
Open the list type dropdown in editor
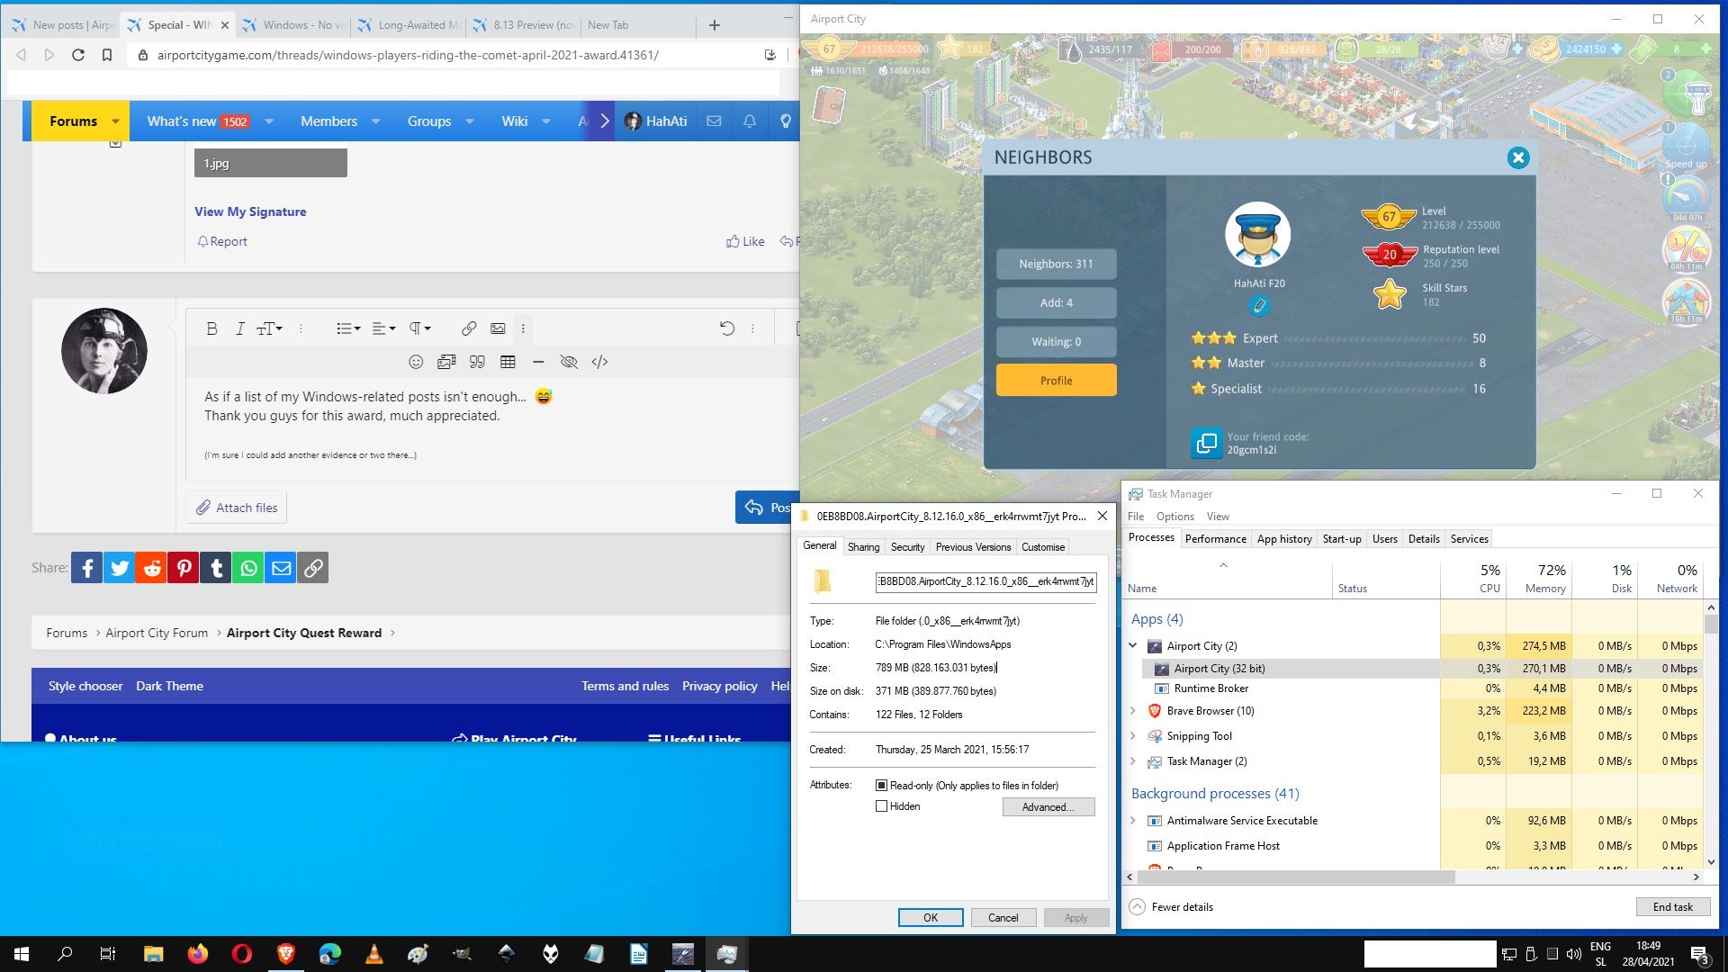pyautogui.click(x=348, y=328)
